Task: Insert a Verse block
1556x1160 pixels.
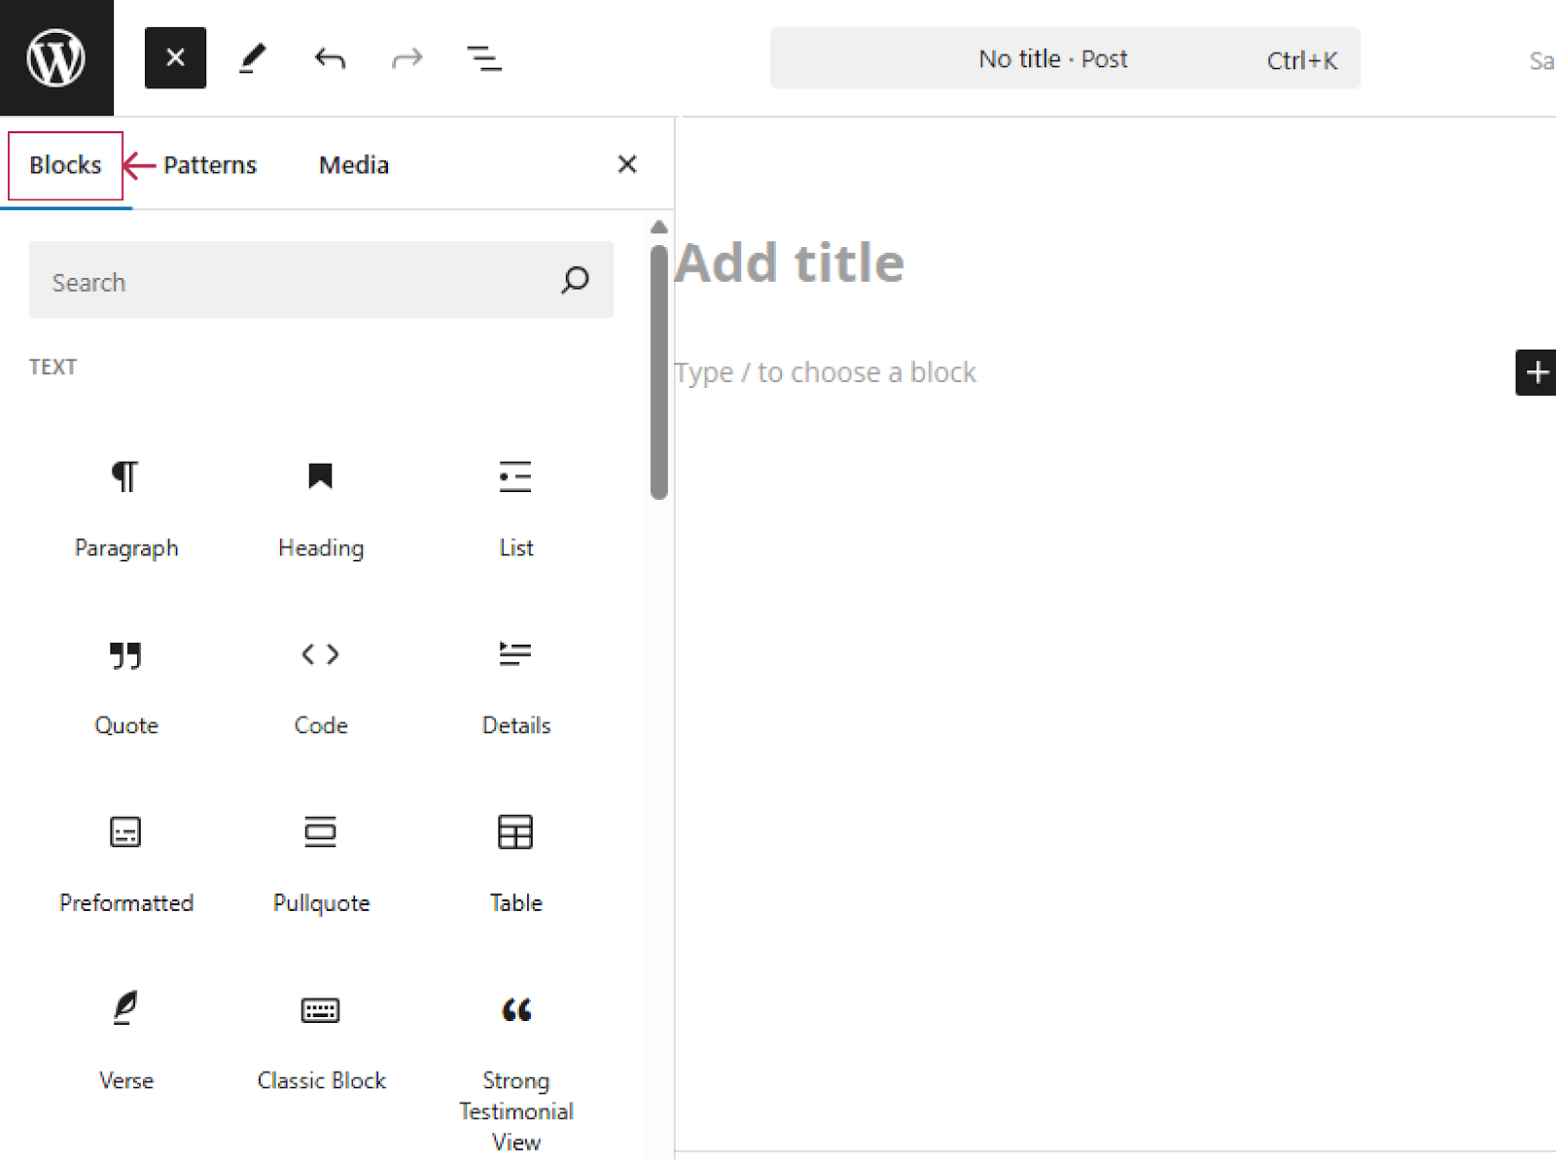Action: 126,1041
